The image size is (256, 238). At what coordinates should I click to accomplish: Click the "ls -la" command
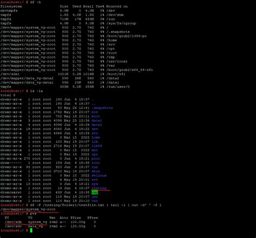[37, 91]
